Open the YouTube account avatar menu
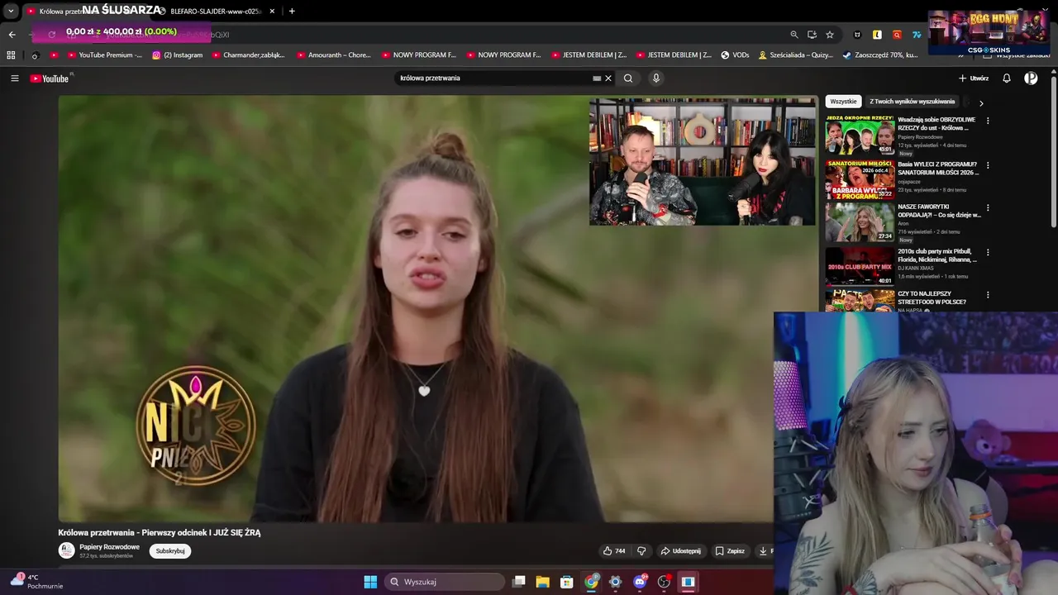The height and width of the screenshot is (595, 1058). [1031, 79]
